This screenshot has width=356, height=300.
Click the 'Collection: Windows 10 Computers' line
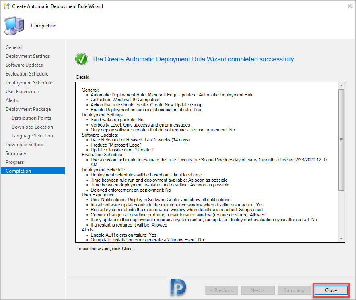pyautogui.click(x=125, y=100)
